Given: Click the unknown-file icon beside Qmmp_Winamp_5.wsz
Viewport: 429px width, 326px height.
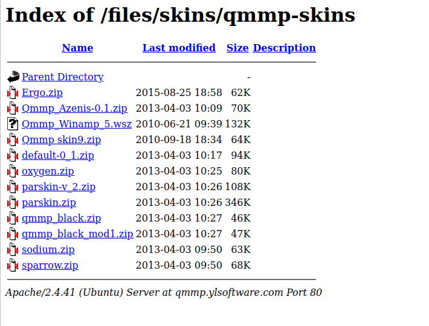Looking at the screenshot, I should tap(13, 124).
